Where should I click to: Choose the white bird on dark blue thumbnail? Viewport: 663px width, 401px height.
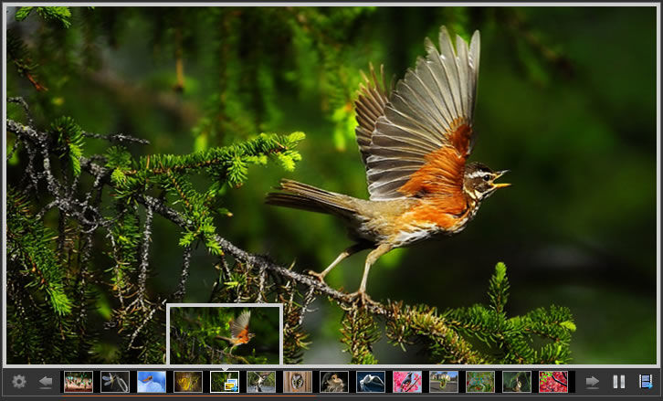[x=371, y=382]
